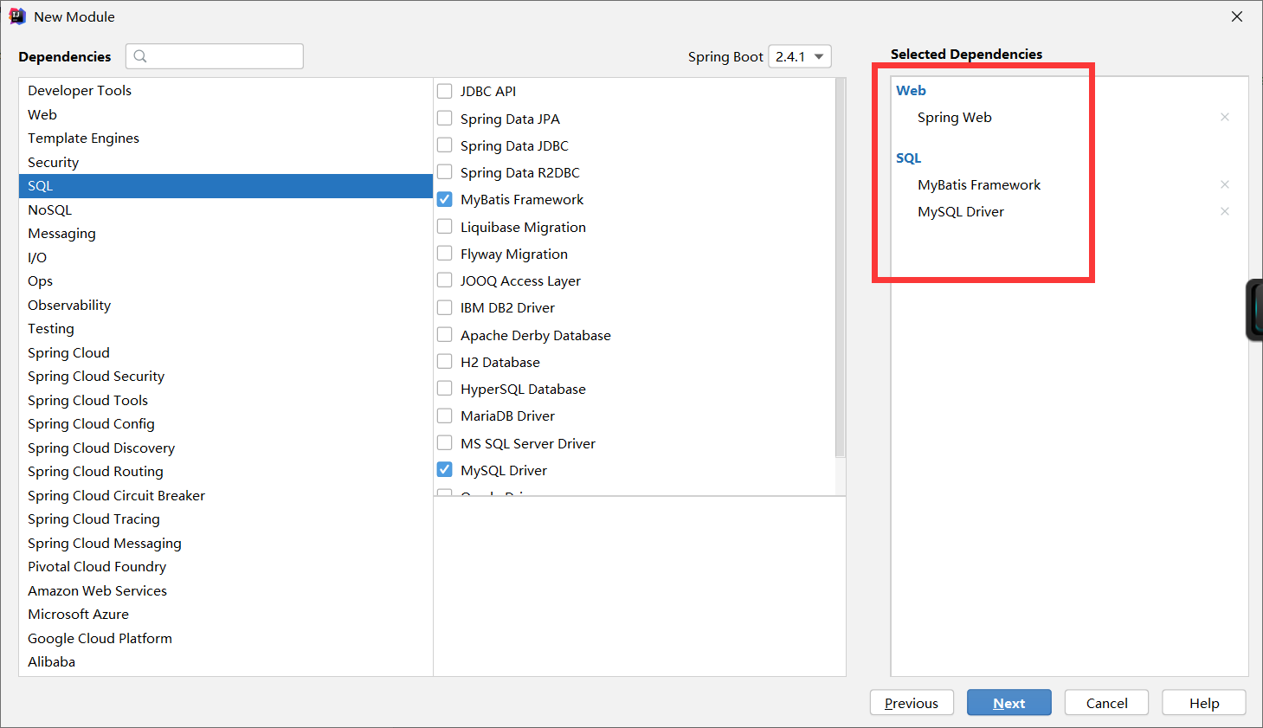1263x728 pixels.
Task: Enable JOOQ Access Layer
Action: pyautogui.click(x=445, y=280)
